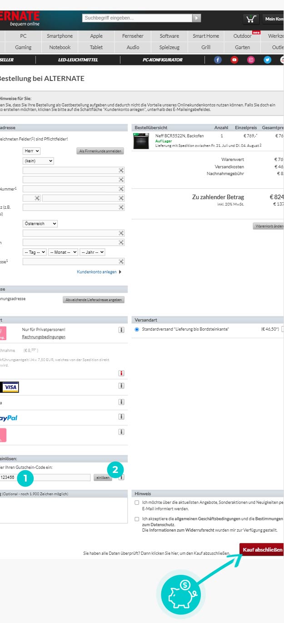Open the YouTube social icon

point(234,60)
